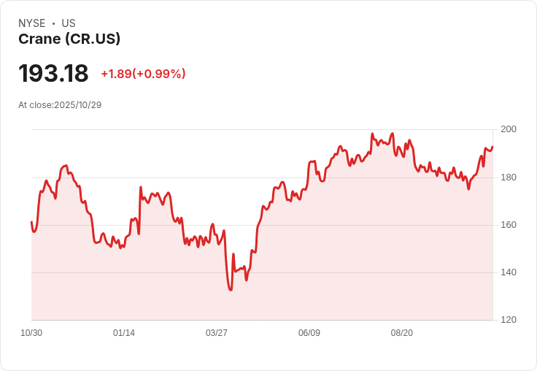This screenshot has width=537, height=371.
Task: Click the lowest dip on the price line
Action: tap(231, 290)
